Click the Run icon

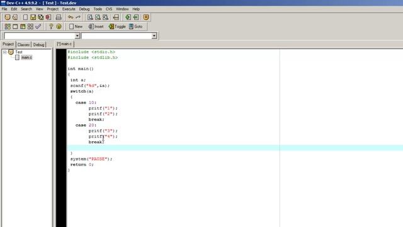pyautogui.click(x=15, y=26)
